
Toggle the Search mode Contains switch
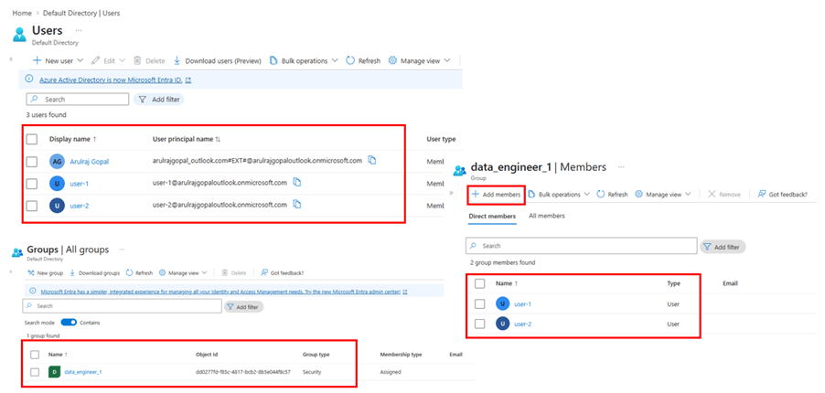click(70, 322)
